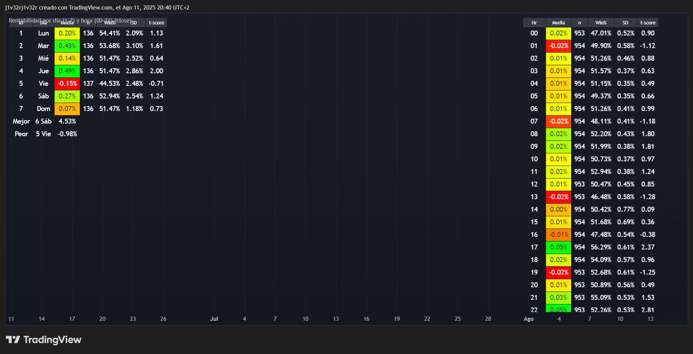Screen dimensions: 693x354
Task: Select the 46.48% win rate for hour 13
Action: pos(601,197)
